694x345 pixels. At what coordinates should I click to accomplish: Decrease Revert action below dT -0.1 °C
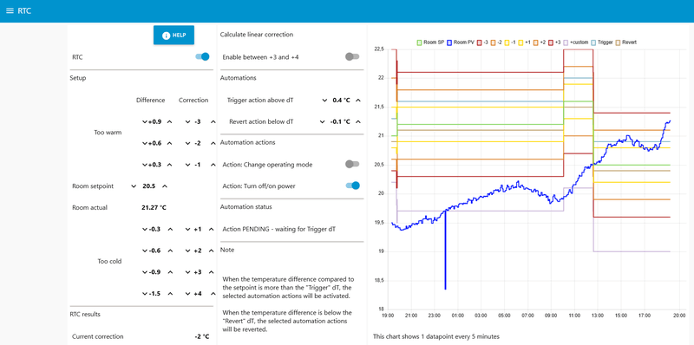pyautogui.click(x=323, y=121)
